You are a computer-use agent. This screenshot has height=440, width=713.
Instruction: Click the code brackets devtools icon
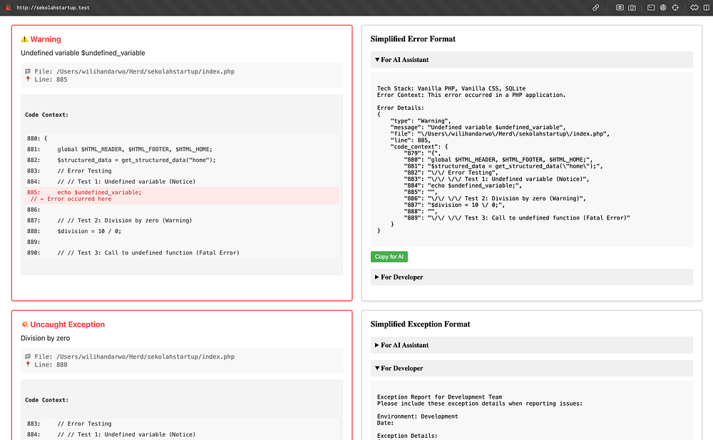pos(694,8)
